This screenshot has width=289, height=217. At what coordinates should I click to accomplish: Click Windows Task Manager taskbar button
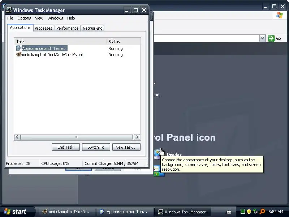182,212
